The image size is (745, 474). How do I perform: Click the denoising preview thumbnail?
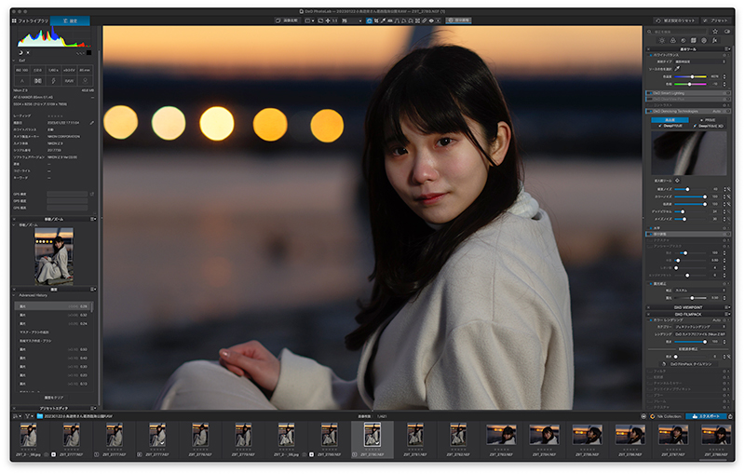click(688, 154)
